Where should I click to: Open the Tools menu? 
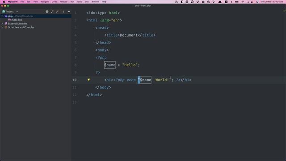coord(80,2)
